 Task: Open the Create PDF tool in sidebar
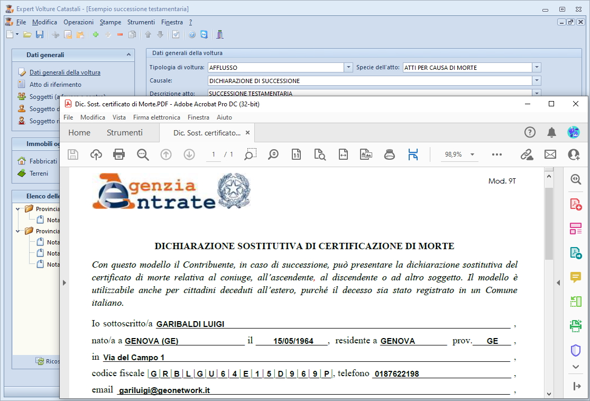coord(576,204)
